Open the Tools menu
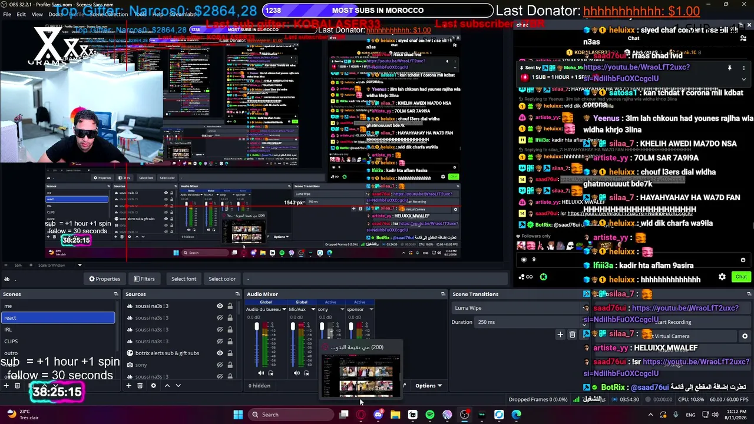754x424 pixels. (x=140, y=14)
